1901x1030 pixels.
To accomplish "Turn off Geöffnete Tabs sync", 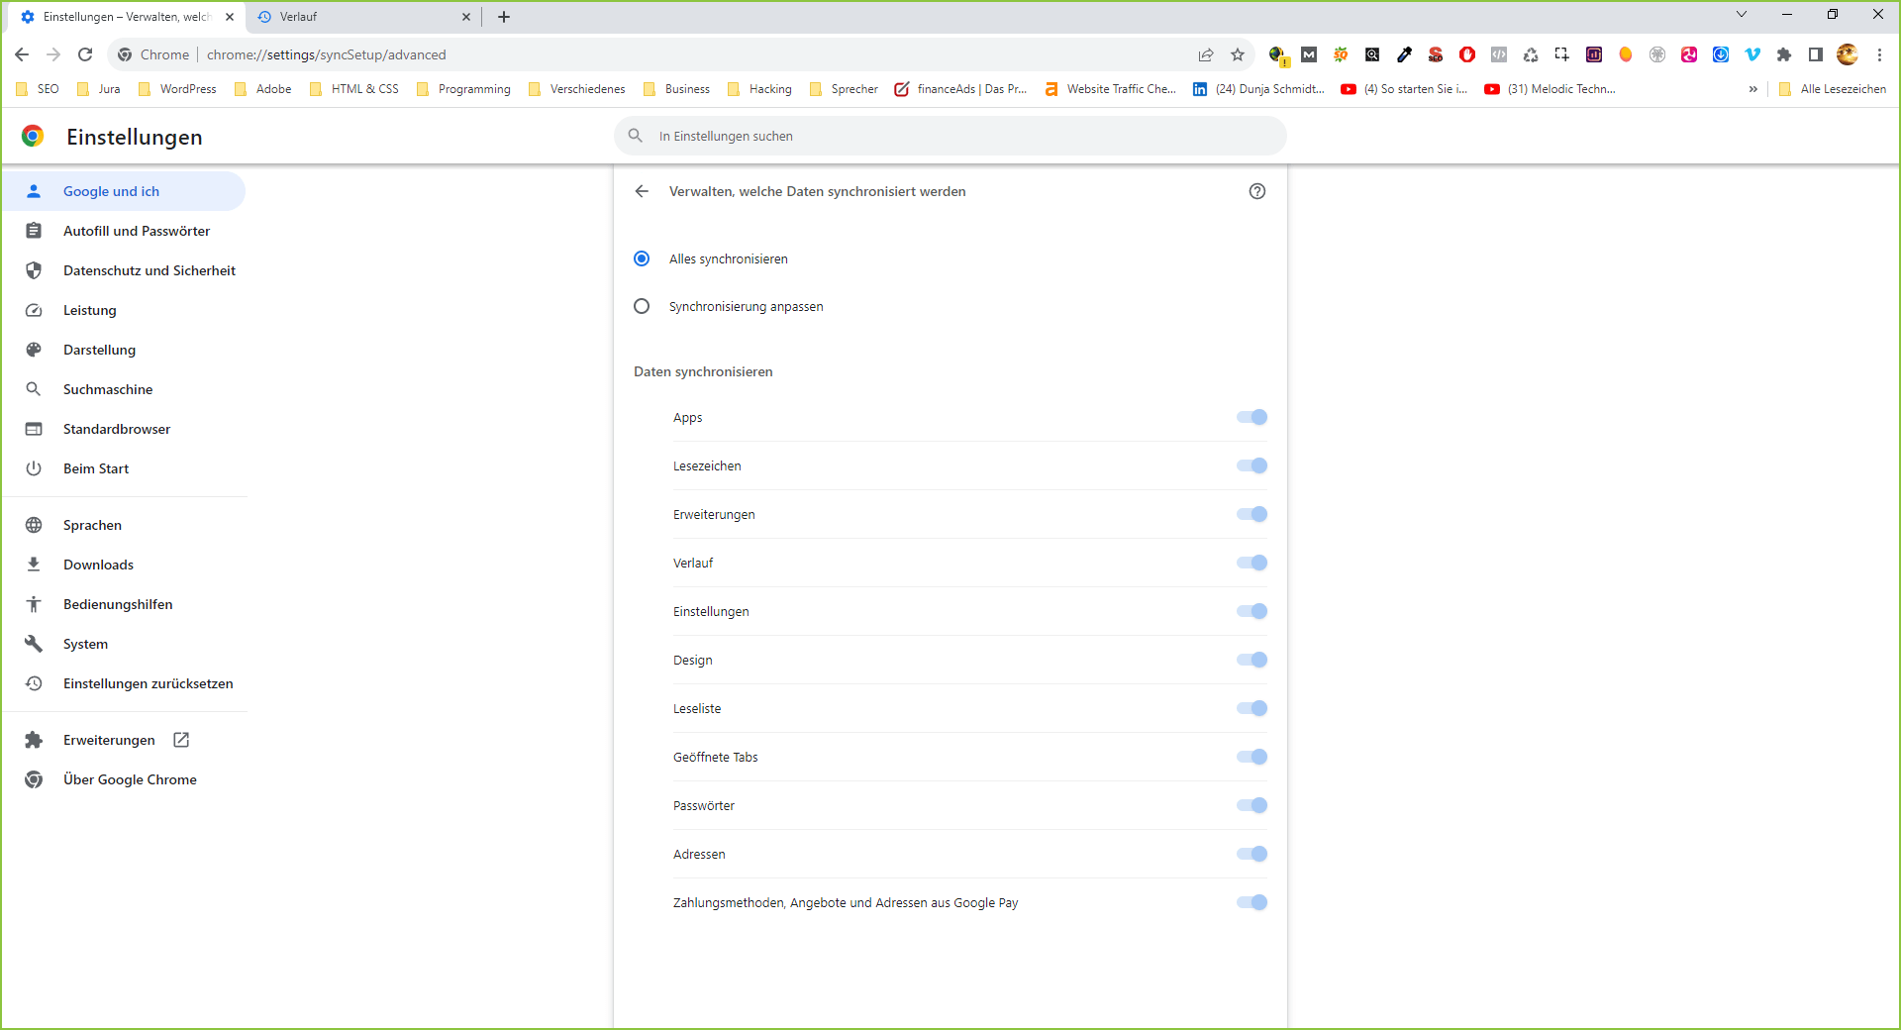I will pos(1252,757).
